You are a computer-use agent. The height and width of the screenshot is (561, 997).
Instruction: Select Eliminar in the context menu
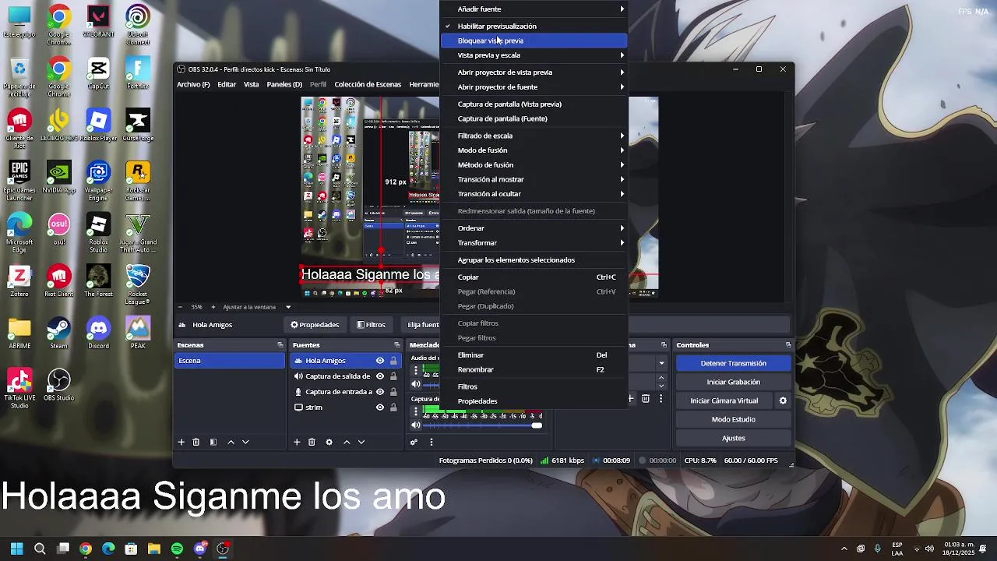(534, 355)
